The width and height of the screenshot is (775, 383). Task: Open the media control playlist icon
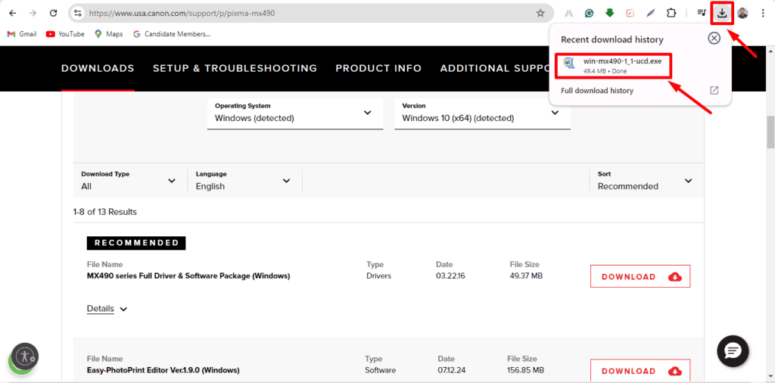pos(702,14)
